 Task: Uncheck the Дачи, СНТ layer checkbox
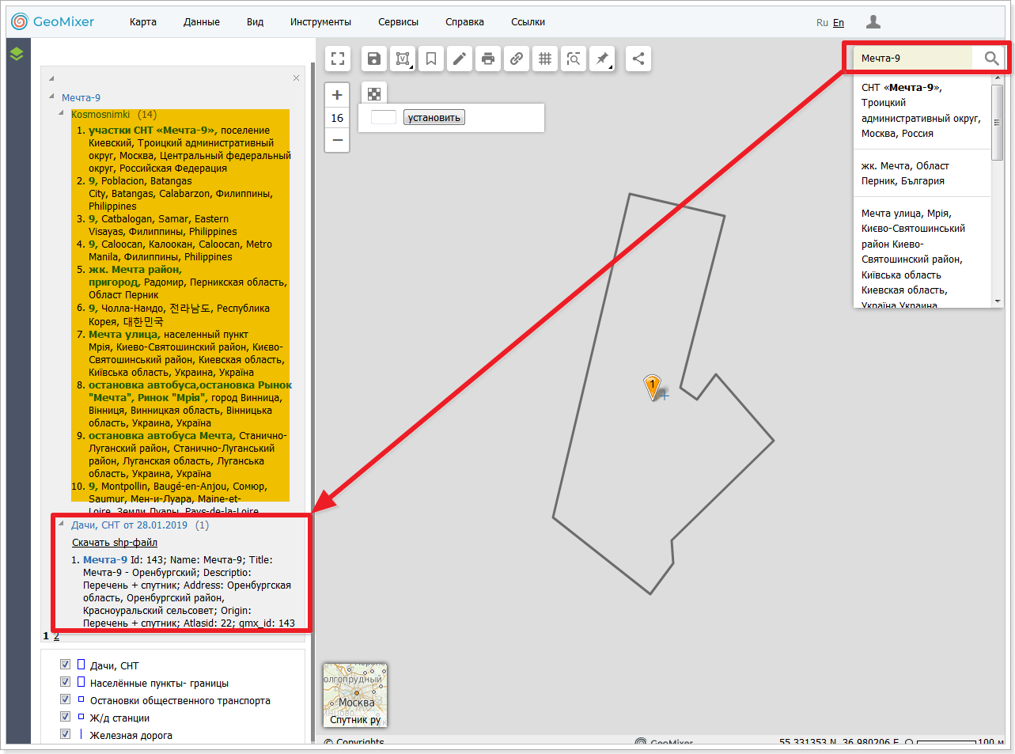tap(66, 665)
